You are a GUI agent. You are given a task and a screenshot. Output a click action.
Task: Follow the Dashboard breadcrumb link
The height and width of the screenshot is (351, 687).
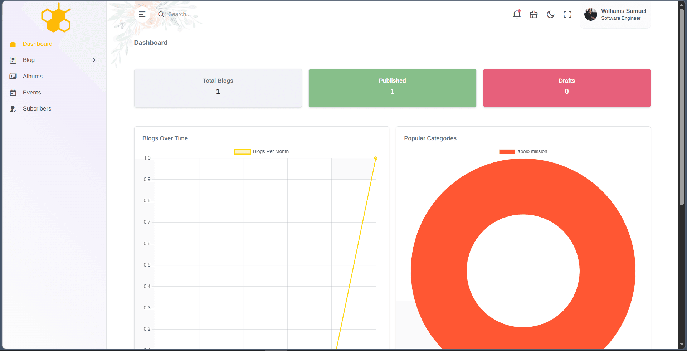151,43
